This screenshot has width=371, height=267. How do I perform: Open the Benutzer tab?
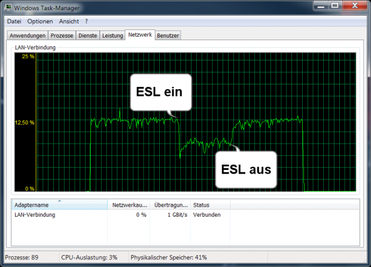[x=168, y=35]
